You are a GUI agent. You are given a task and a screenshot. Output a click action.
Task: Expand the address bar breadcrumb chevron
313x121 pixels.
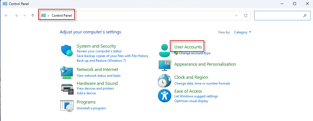49,16
